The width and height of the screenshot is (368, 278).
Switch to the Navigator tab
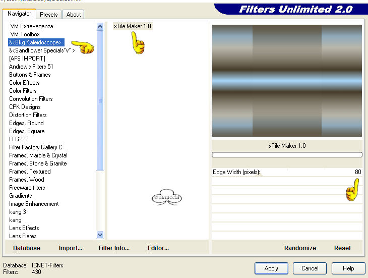pos(19,14)
